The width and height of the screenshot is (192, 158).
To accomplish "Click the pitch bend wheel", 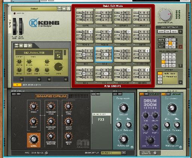I will click(14, 26).
